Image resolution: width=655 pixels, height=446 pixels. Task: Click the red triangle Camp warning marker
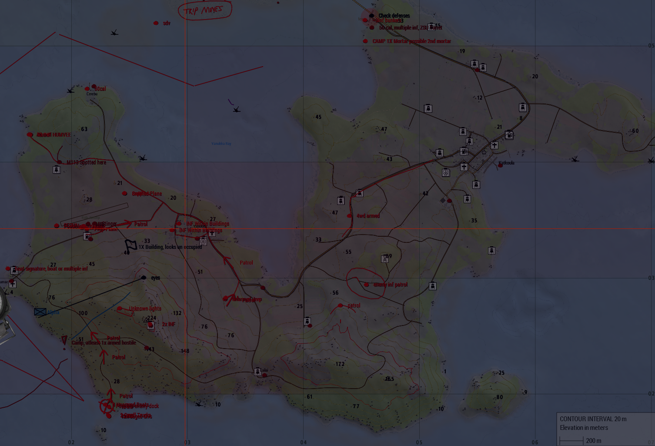point(64,340)
